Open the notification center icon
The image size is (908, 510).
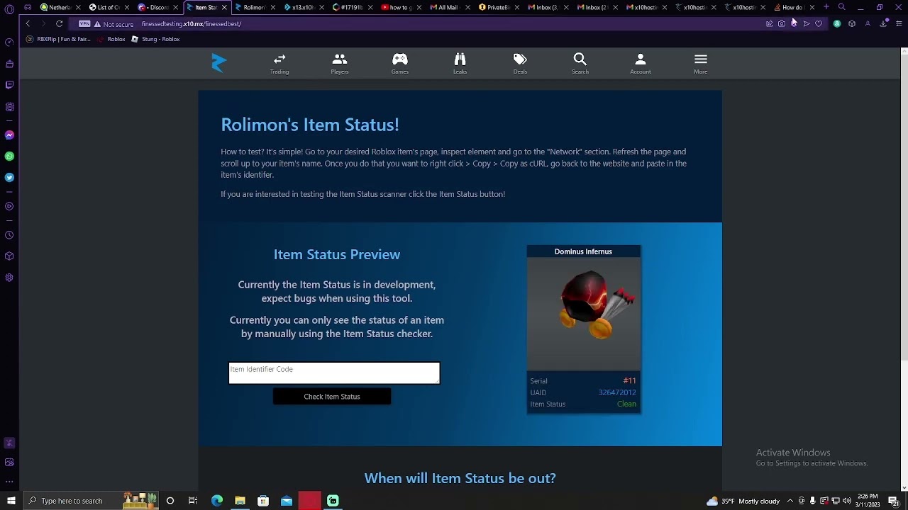pos(894,501)
